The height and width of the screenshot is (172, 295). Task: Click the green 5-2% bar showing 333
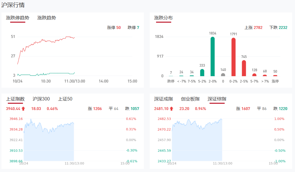pyautogui.click(x=202, y=72)
